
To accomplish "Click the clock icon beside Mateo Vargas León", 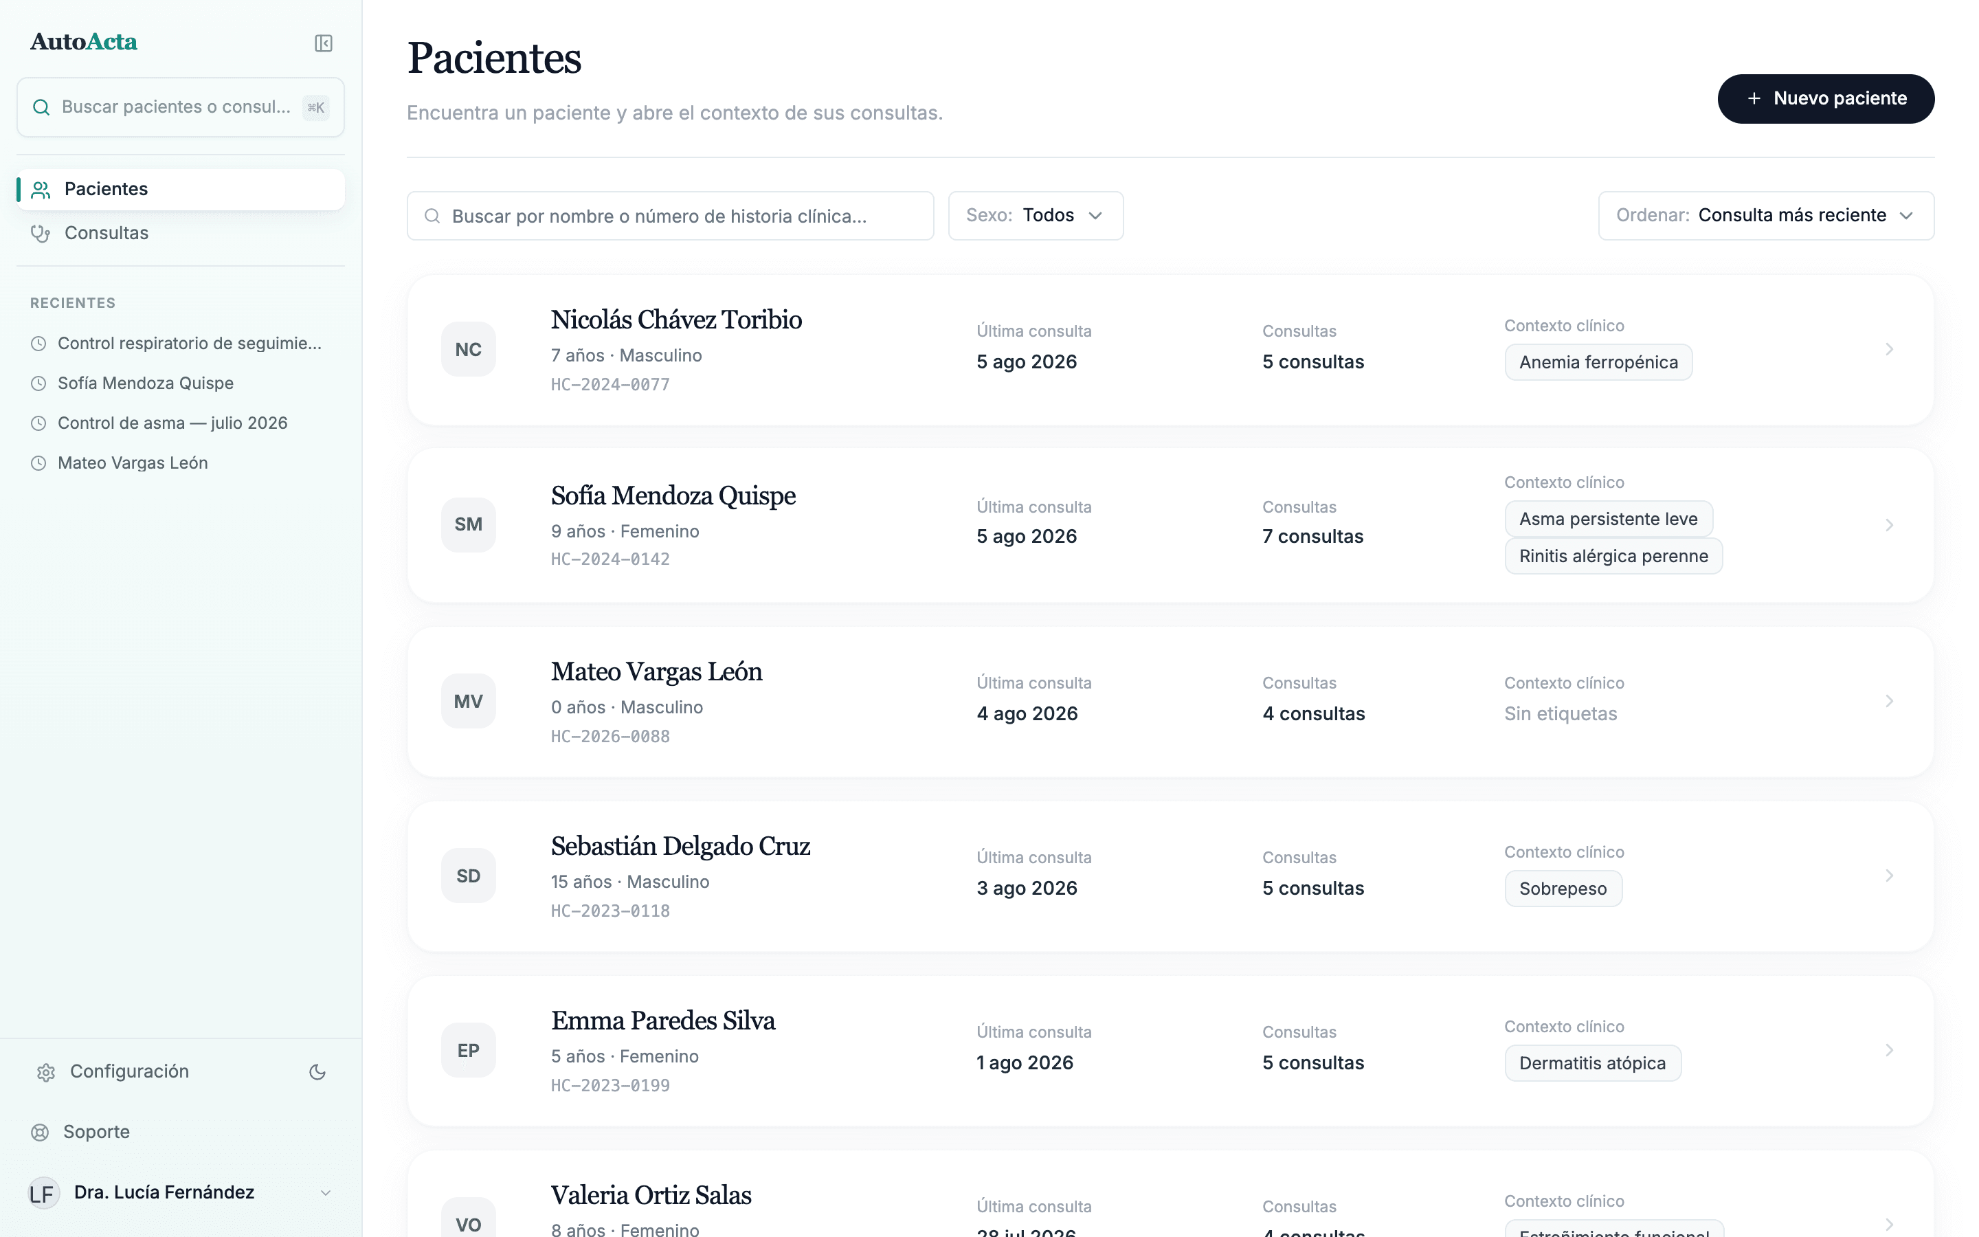I will 38,463.
